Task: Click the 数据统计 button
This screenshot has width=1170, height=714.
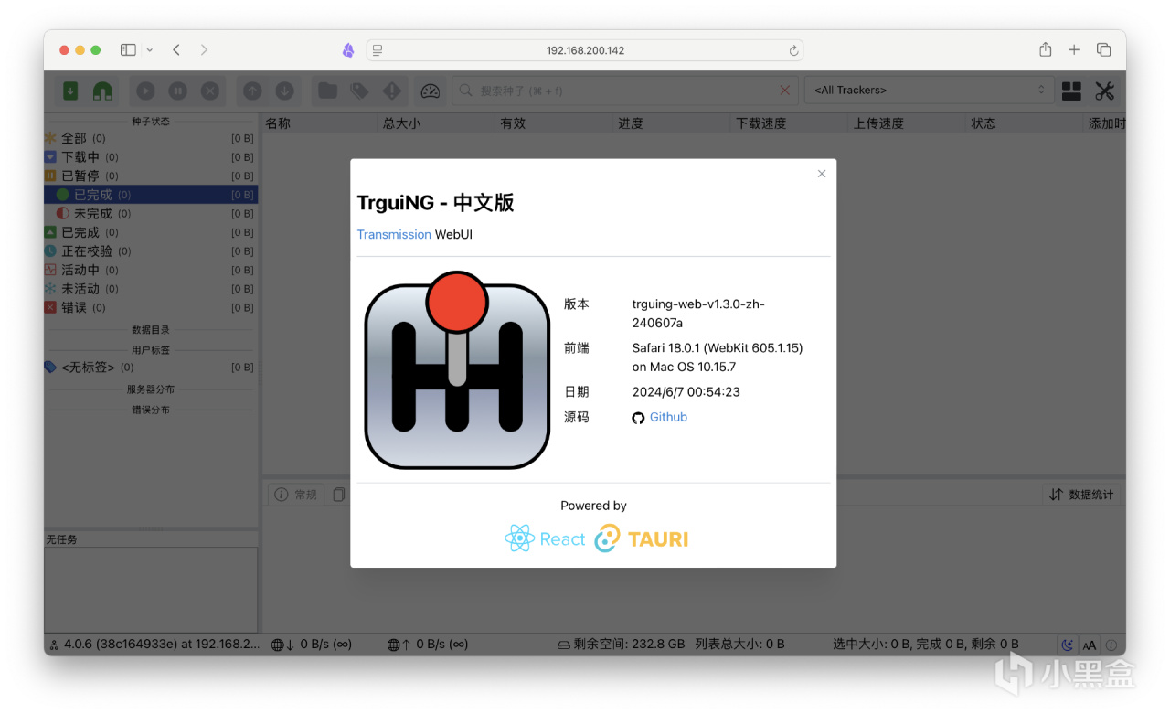Action: (1082, 495)
